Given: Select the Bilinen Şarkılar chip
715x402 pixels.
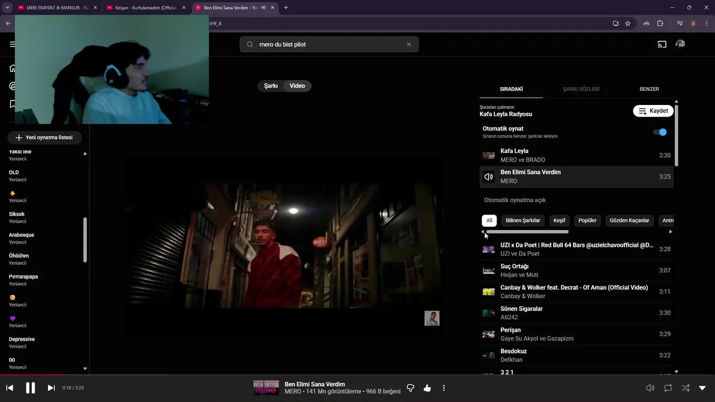Looking at the screenshot, I should pos(523,221).
